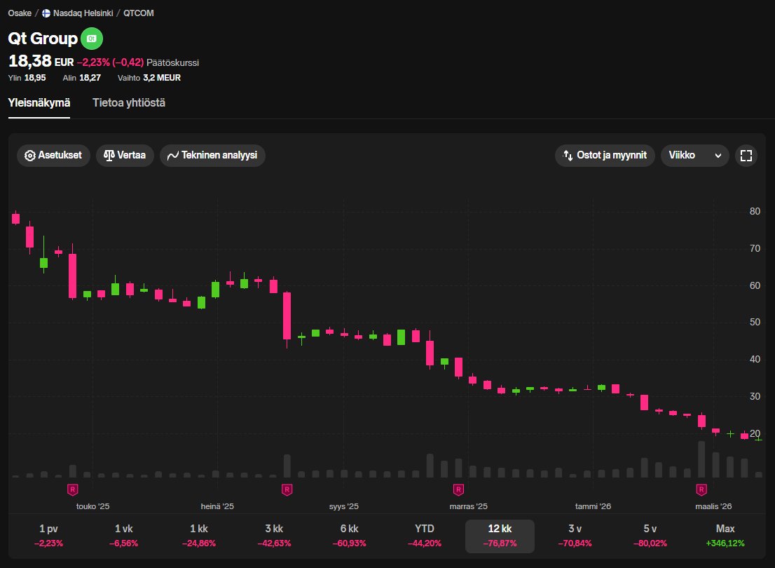This screenshot has width=775, height=568.
Task: Open Tekninen analyysi tools
Action: point(212,156)
